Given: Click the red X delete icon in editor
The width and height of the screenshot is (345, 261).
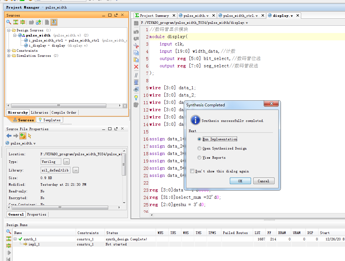Looking at the screenshot, I should [x=136, y=67].
